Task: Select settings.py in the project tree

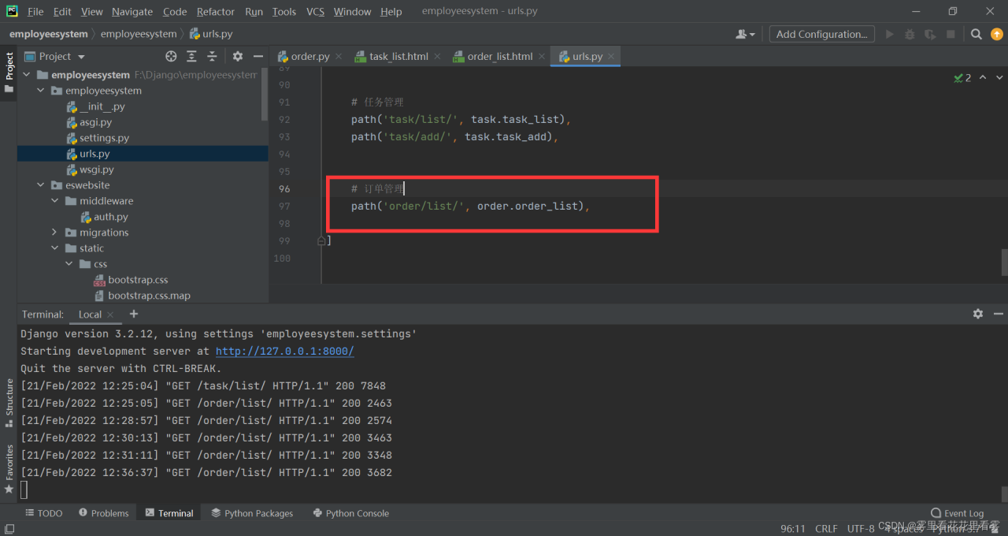Action: [104, 138]
